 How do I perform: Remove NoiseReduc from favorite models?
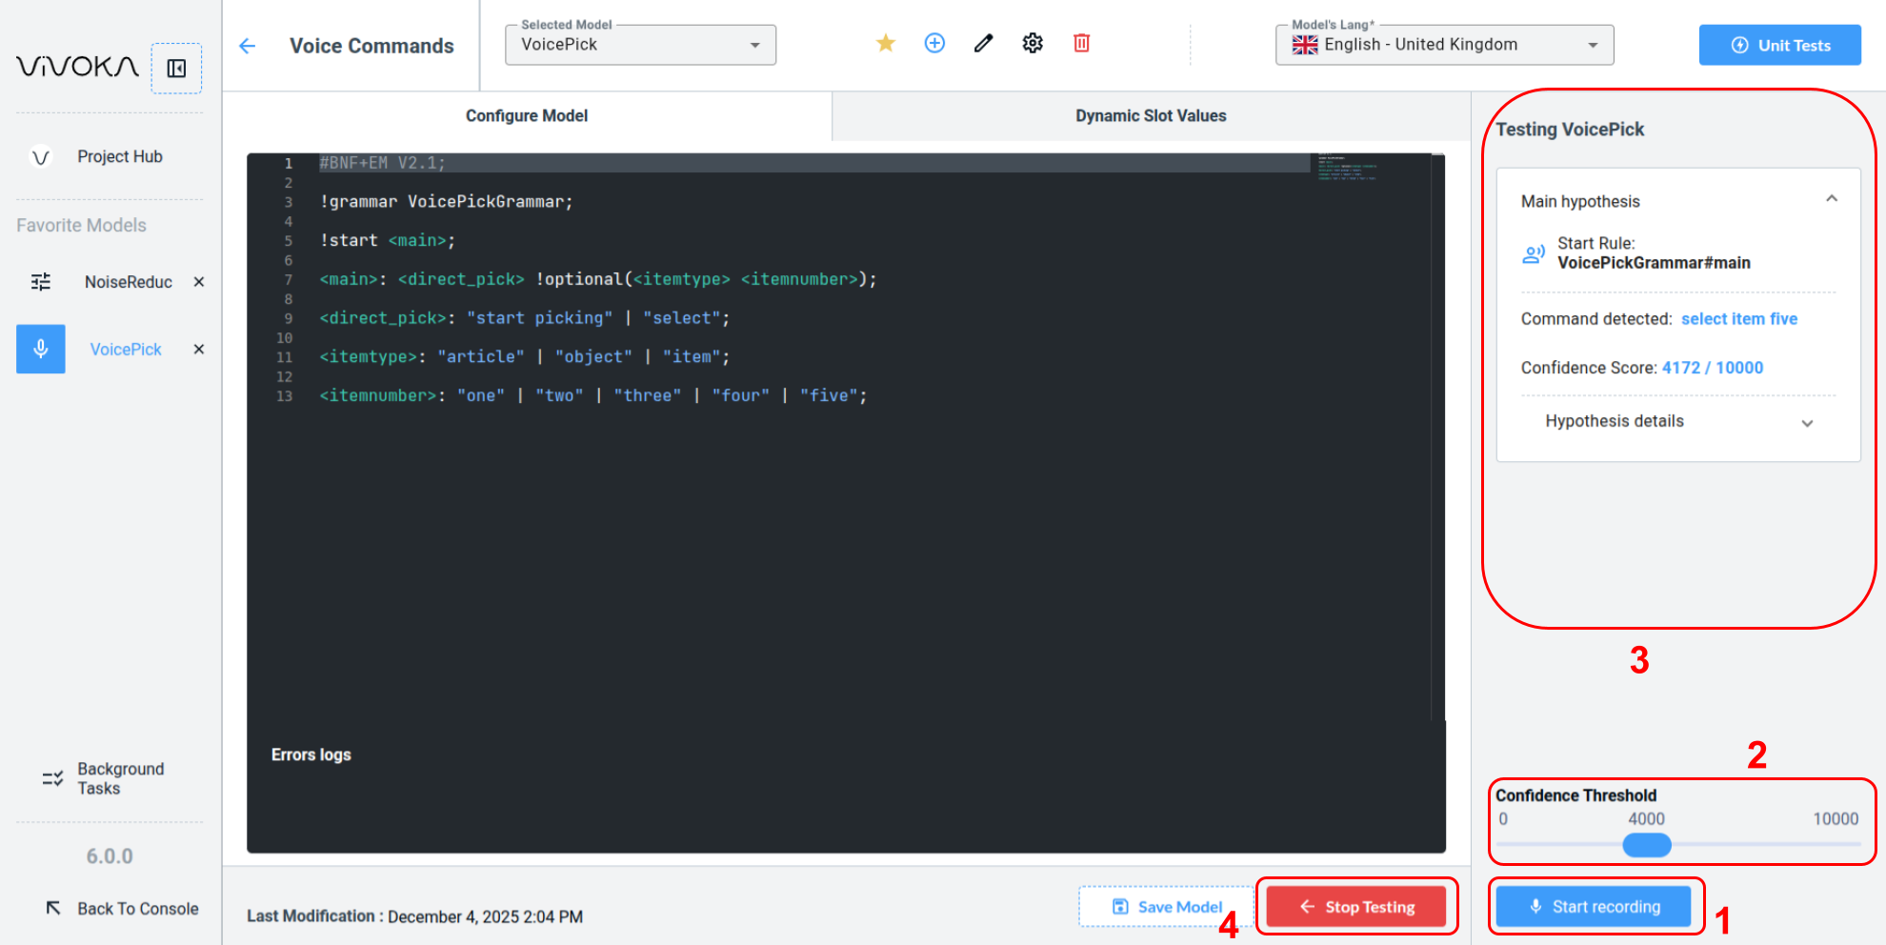tap(199, 282)
